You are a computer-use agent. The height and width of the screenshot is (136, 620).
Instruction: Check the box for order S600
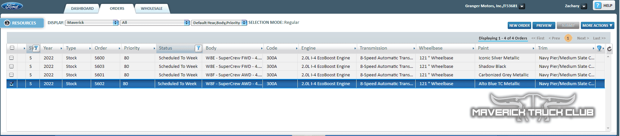11,58
